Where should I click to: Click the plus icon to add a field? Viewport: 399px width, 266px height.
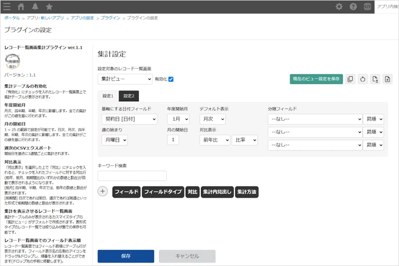click(x=102, y=192)
